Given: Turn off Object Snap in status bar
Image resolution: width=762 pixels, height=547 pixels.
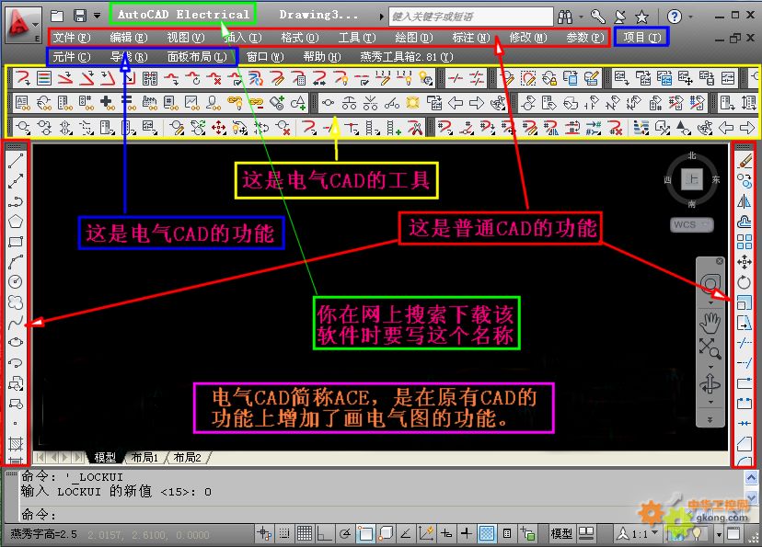Looking at the screenshot, I should (365, 534).
